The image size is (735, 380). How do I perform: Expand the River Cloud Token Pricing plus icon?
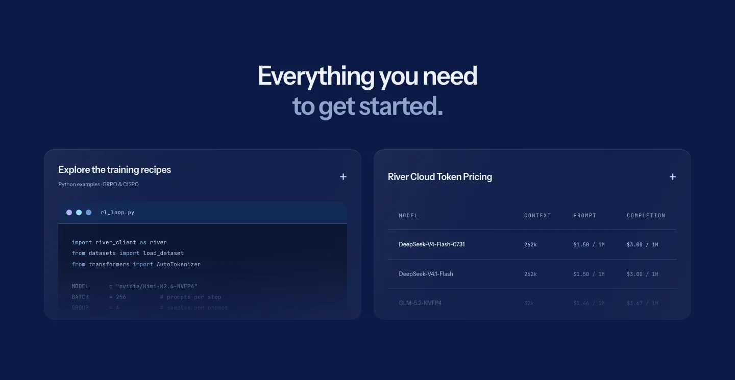673,176
